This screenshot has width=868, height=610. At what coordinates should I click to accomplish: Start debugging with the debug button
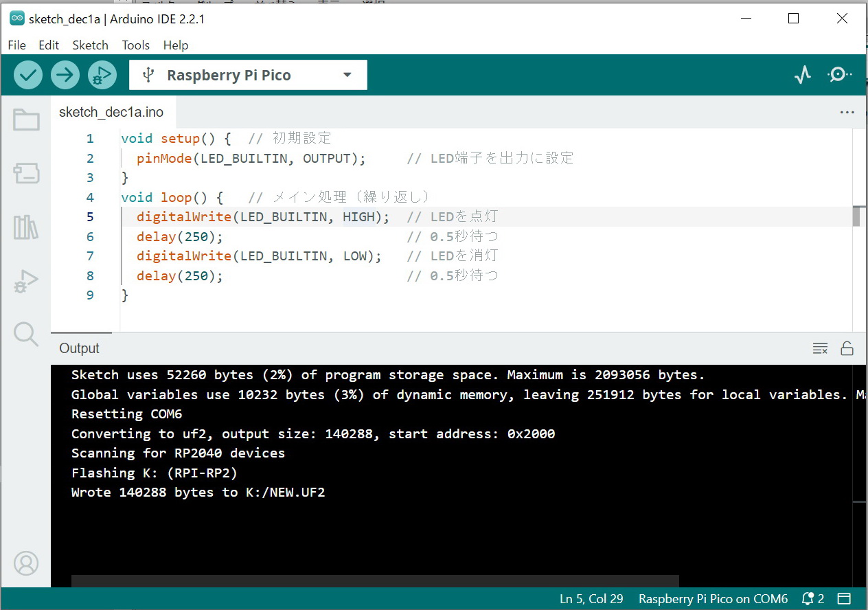click(102, 75)
